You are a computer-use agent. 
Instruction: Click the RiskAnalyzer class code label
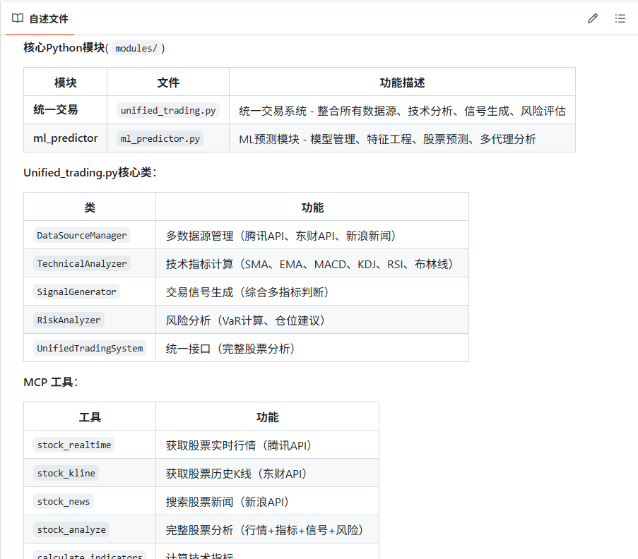pyautogui.click(x=69, y=320)
